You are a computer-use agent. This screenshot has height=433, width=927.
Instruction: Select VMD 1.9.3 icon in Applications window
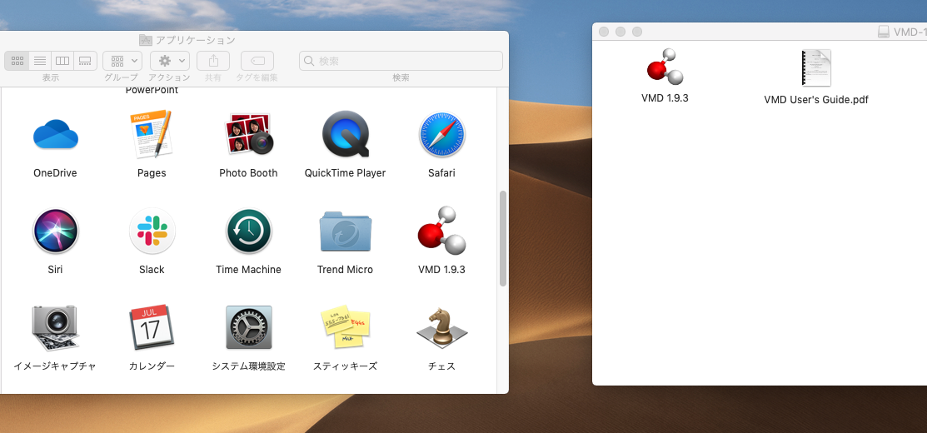tap(441, 231)
